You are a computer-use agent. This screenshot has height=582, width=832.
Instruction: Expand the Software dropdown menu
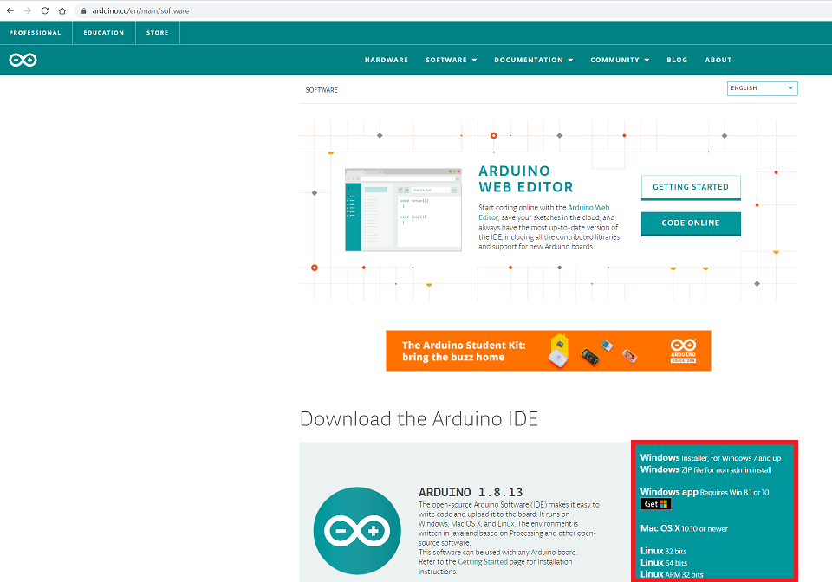click(x=451, y=60)
